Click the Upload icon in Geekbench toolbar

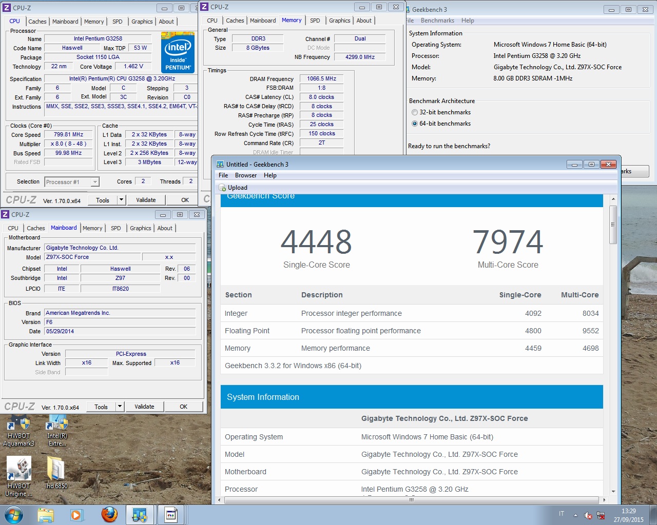click(222, 188)
